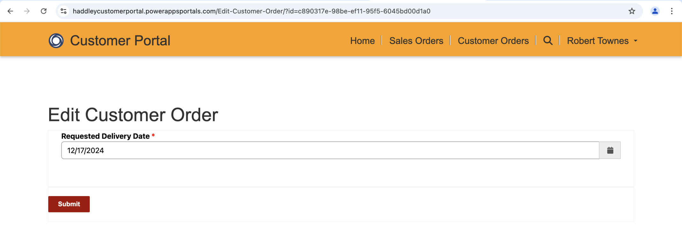
Task: Open the Sales Orders nav item
Action: point(416,41)
